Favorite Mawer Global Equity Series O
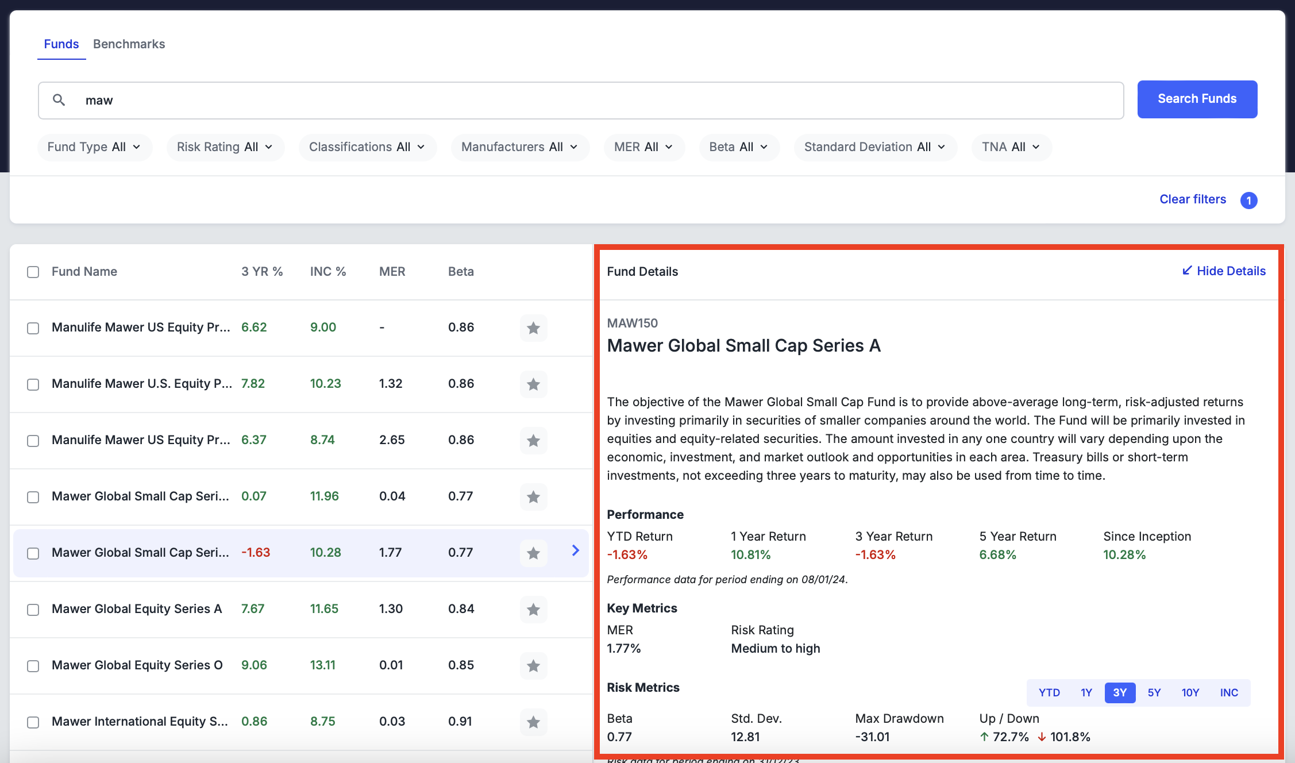Viewport: 1295px width, 763px height. 533,665
